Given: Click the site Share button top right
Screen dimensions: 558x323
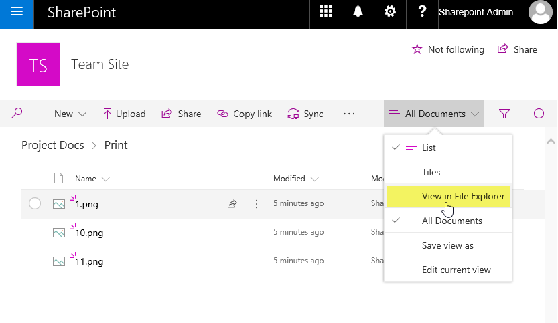Looking at the screenshot, I should click(x=517, y=49).
